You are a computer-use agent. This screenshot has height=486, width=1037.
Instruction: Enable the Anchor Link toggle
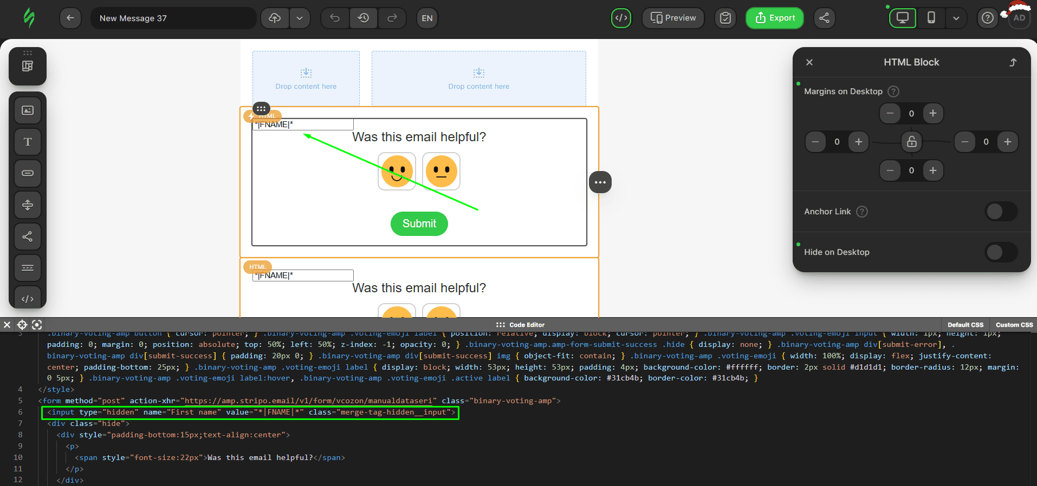(x=1001, y=212)
